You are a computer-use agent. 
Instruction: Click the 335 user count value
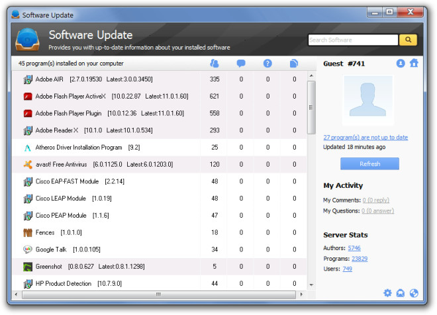tap(215, 79)
